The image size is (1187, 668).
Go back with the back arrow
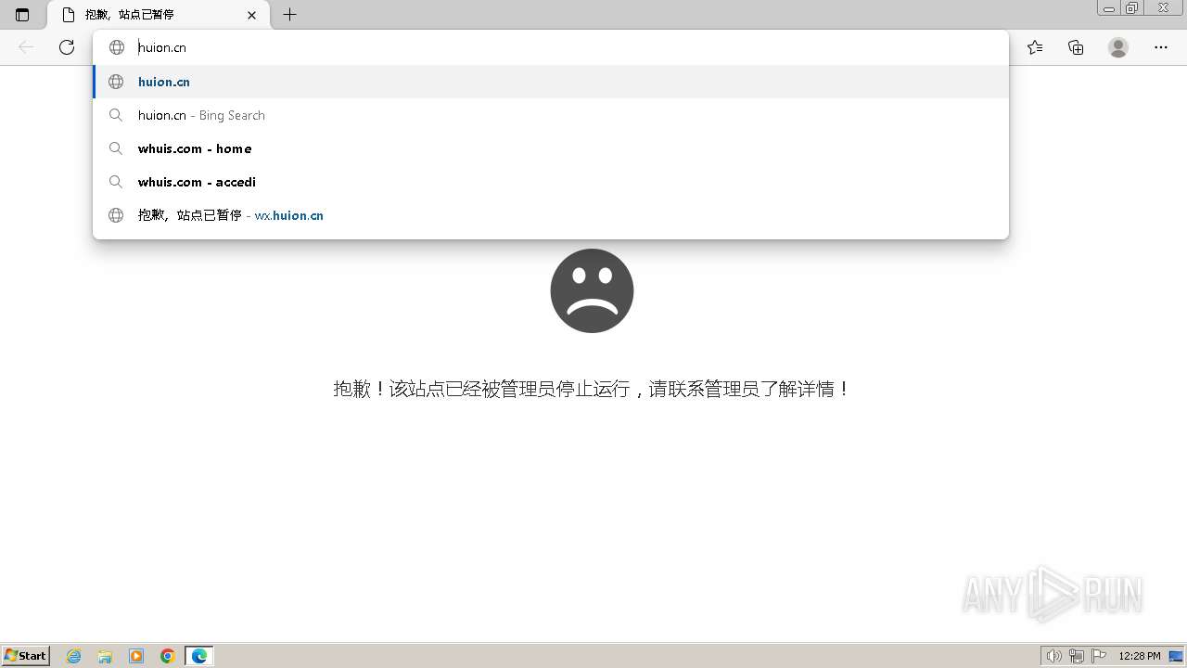pyautogui.click(x=26, y=47)
